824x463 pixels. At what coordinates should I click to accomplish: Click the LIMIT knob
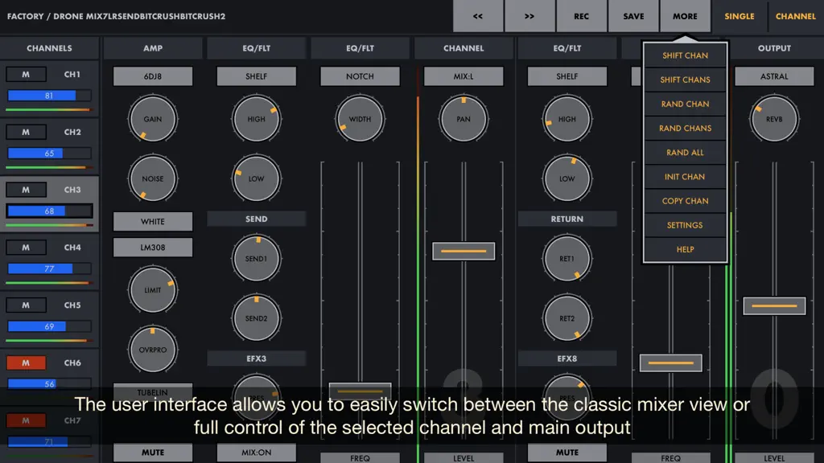[x=153, y=289]
